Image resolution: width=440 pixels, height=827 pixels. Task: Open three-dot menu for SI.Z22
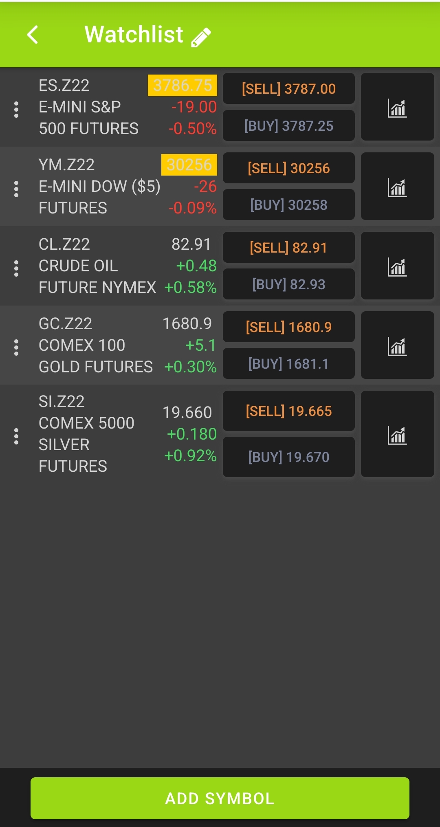(x=16, y=436)
